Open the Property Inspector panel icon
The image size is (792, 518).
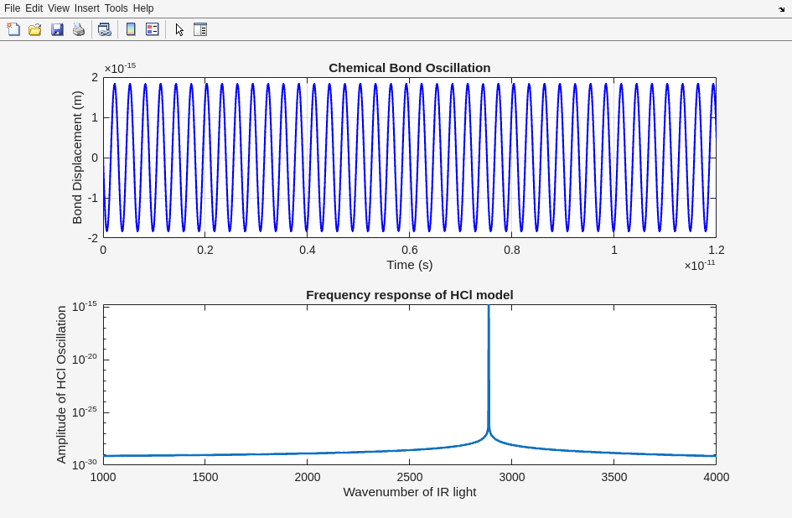point(200,29)
